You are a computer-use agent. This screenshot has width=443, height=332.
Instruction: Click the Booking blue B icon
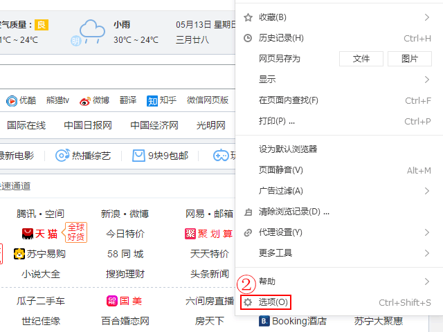[264, 321]
